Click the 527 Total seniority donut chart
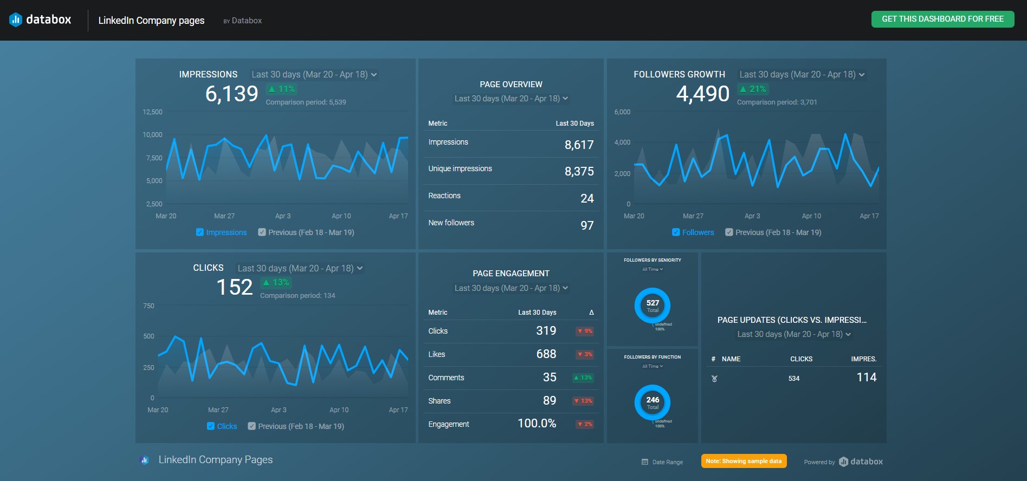The height and width of the screenshot is (481, 1027). tap(653, 305)
